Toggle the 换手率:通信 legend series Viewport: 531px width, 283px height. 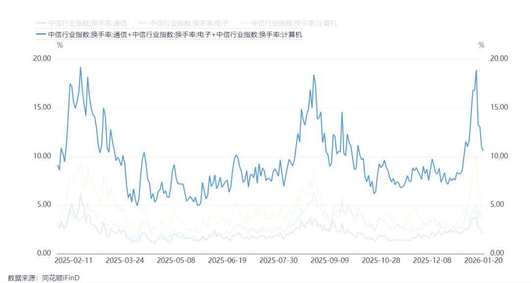[82, 24]
